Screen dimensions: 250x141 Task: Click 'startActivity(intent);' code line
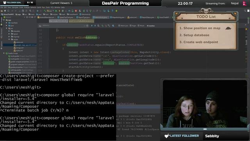pyautogui.click(x=86, y=67)
